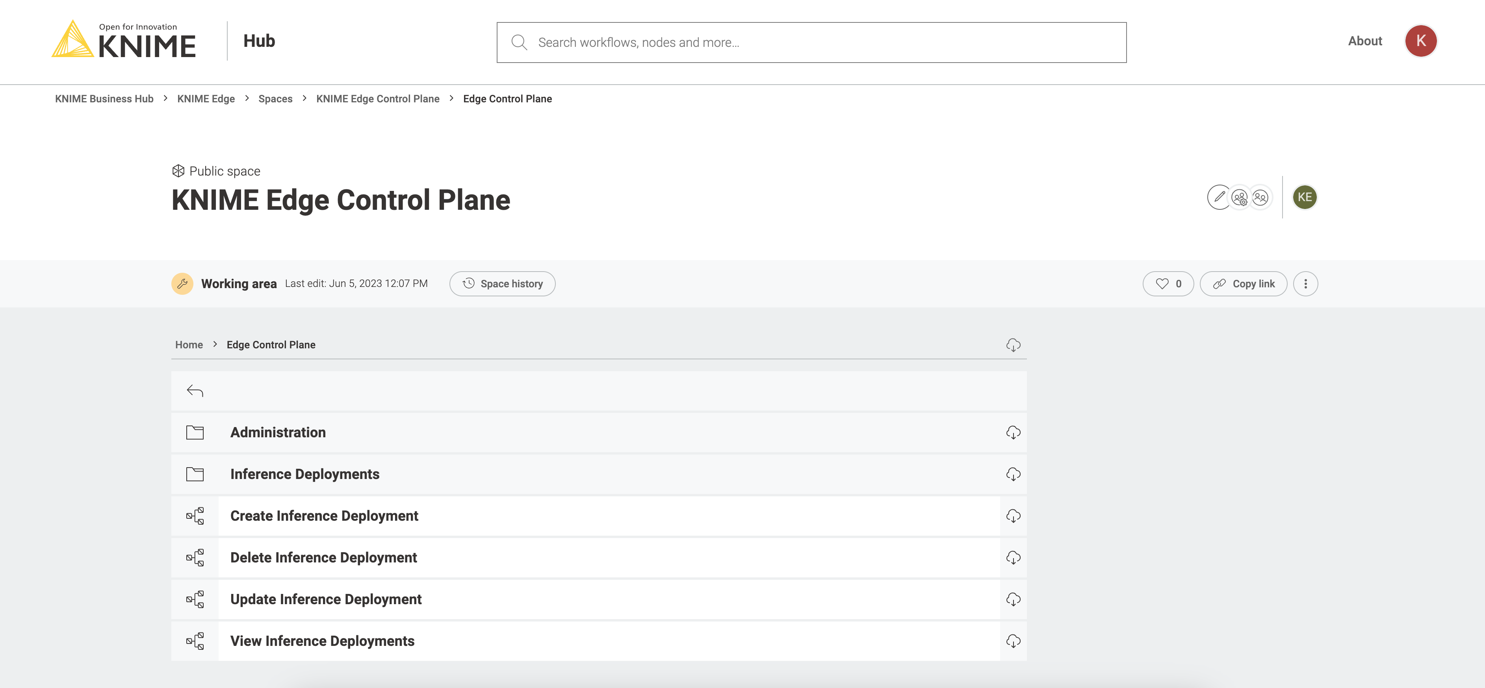Click the current Edge Control Plane breadcrumb

point(507,98)
